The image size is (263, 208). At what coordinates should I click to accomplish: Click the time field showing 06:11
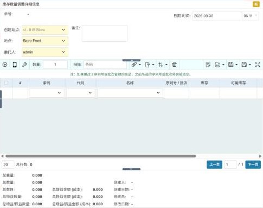tap(250, 16)
